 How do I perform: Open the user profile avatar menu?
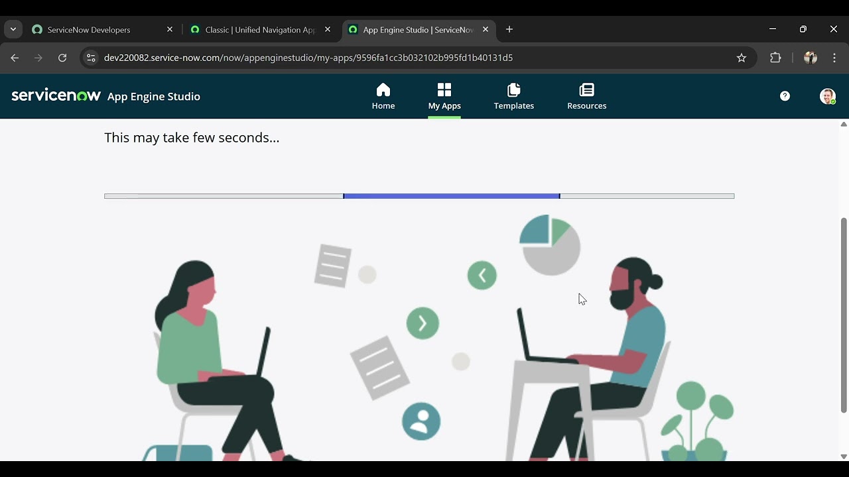pyautogui.click(x=828, y=96)
